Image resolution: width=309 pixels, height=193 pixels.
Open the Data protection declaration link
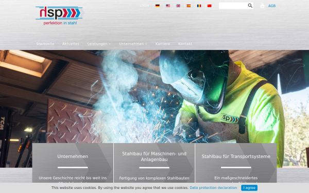[x=213, y=188]
